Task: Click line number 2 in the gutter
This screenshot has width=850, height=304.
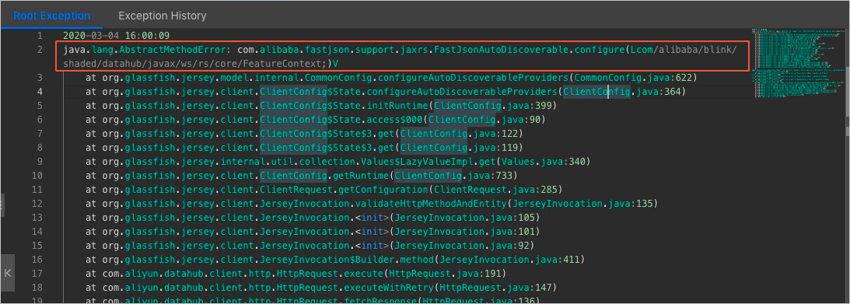Action: pos(40,51)
